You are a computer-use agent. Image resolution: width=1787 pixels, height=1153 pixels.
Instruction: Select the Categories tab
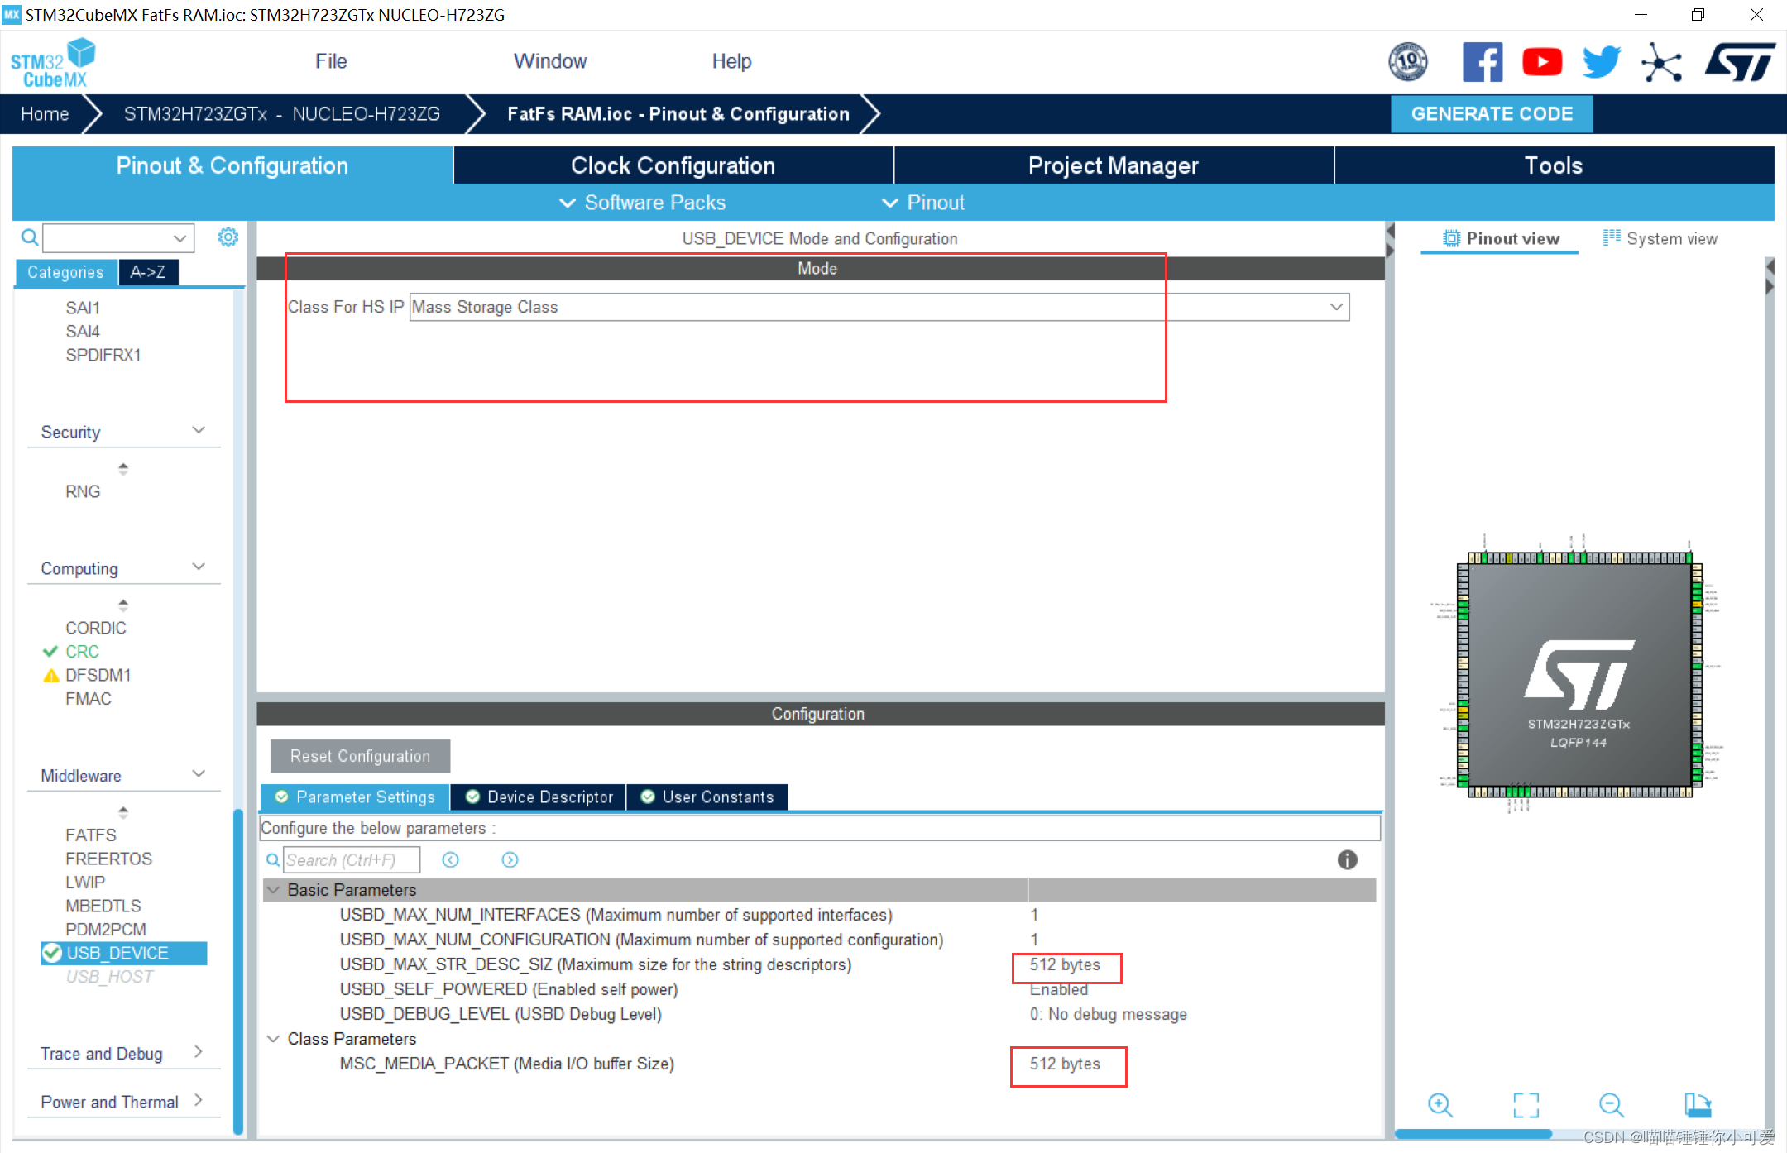(x=65, y=272)
